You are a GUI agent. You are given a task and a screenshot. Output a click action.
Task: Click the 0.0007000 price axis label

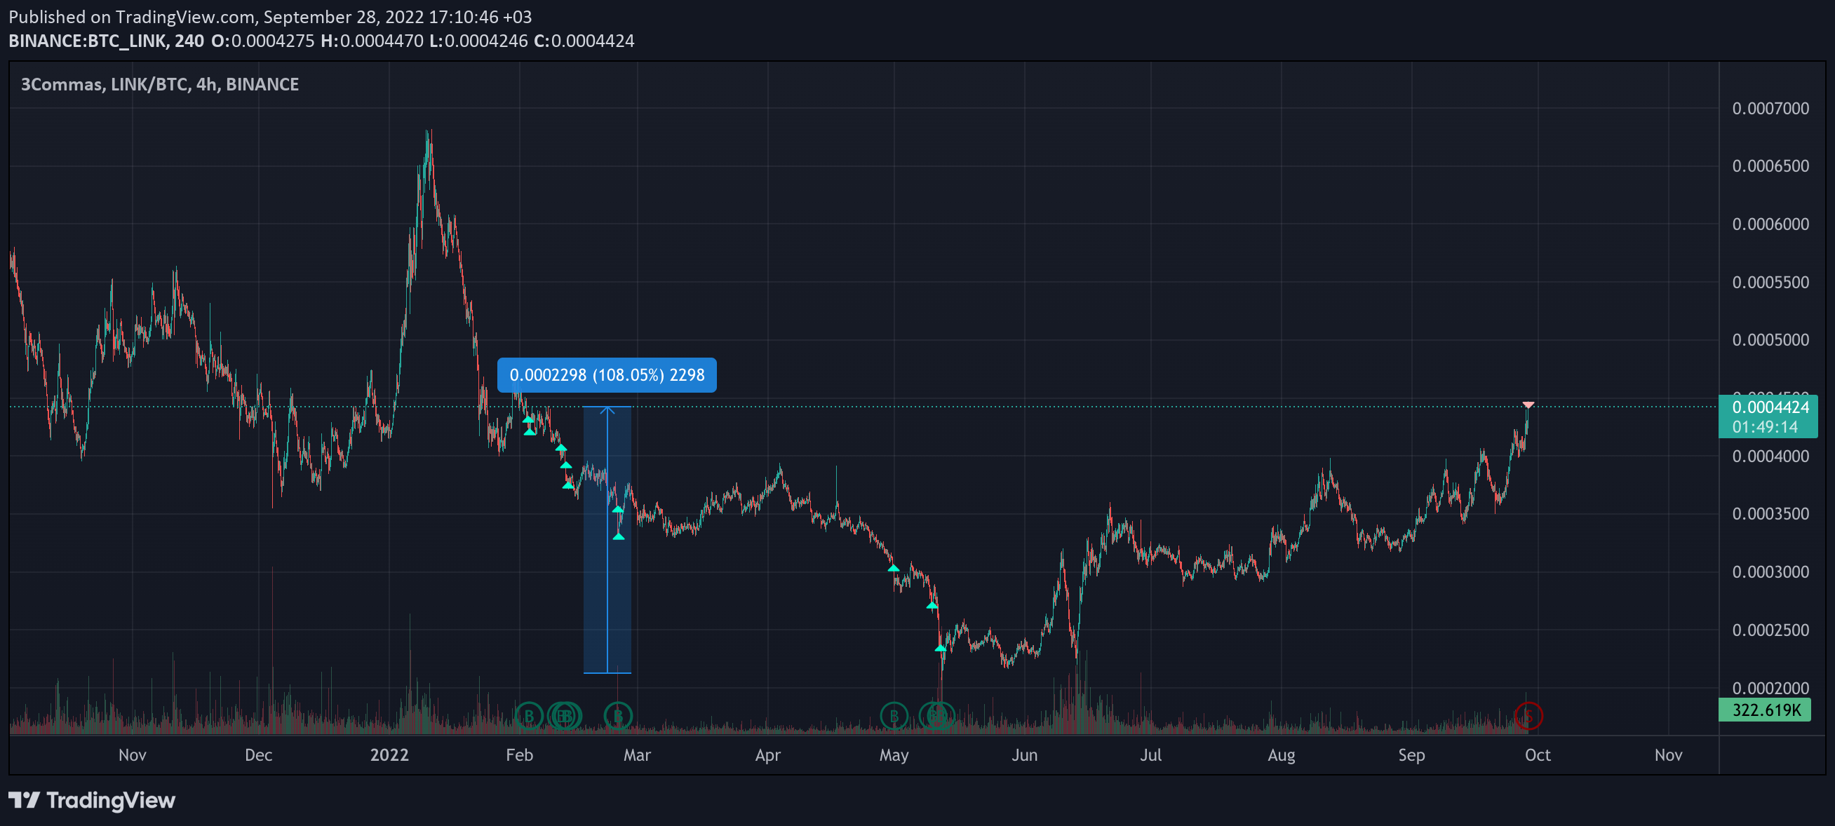click(x=1770, y=108)
